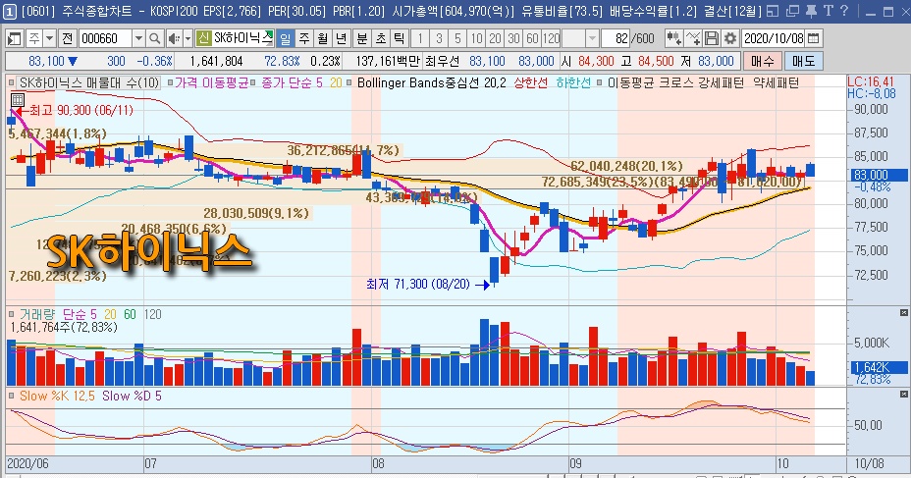Click the square marker before 거래량
This screenshot has width=911, height=478.
click(x=12, y=314)
